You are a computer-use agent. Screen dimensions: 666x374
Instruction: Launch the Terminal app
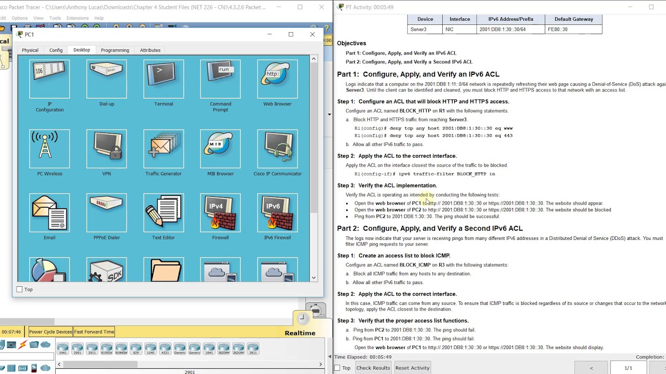[163, 79]
